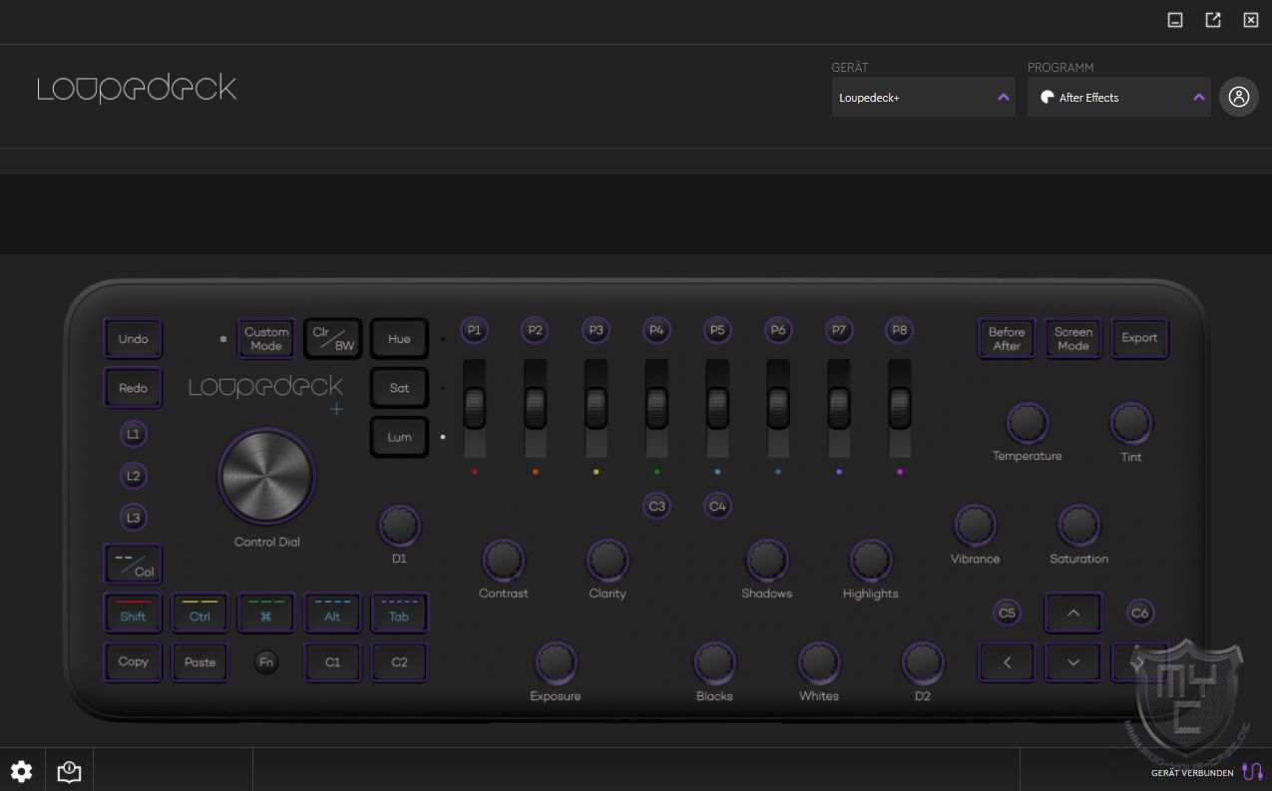Select the Contrast dial
This screenshot has width=1272, height=791.
click(x=504, y=561)
